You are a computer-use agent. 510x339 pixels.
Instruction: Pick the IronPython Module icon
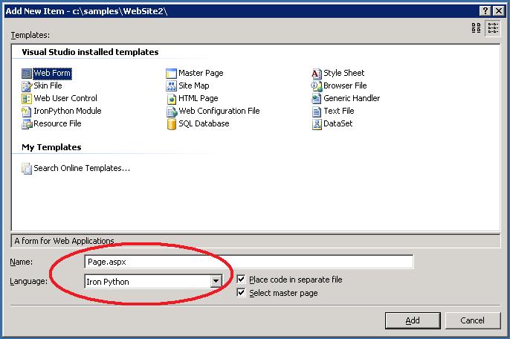coord(27,112)
